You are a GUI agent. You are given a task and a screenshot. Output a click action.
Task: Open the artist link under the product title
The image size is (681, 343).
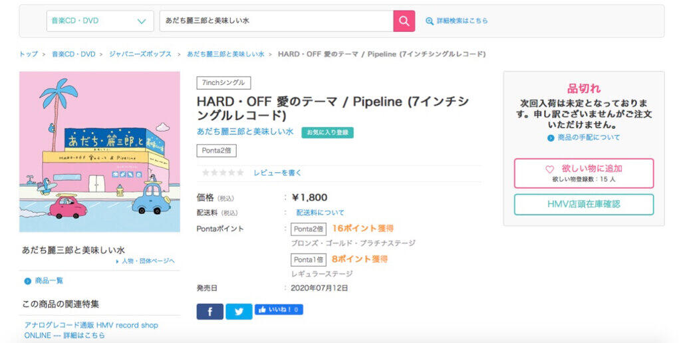tap(245, 132)
